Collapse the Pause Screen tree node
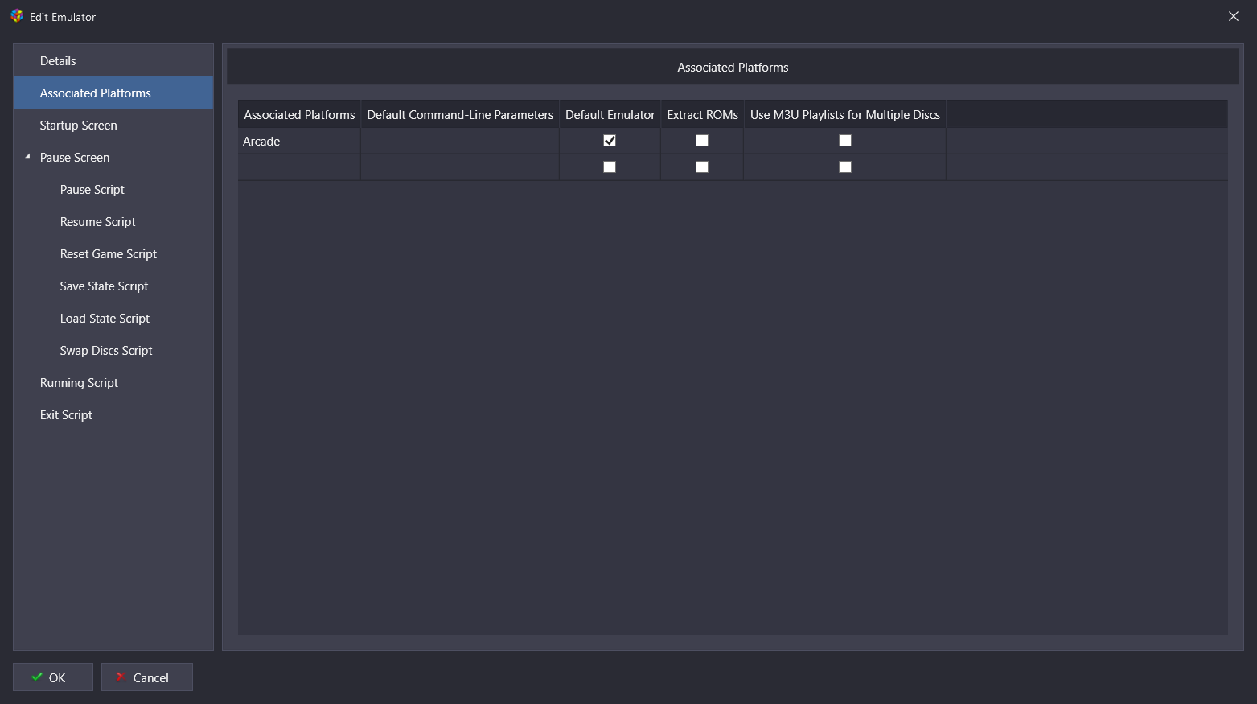1257x704 pixels. [27, 157]
